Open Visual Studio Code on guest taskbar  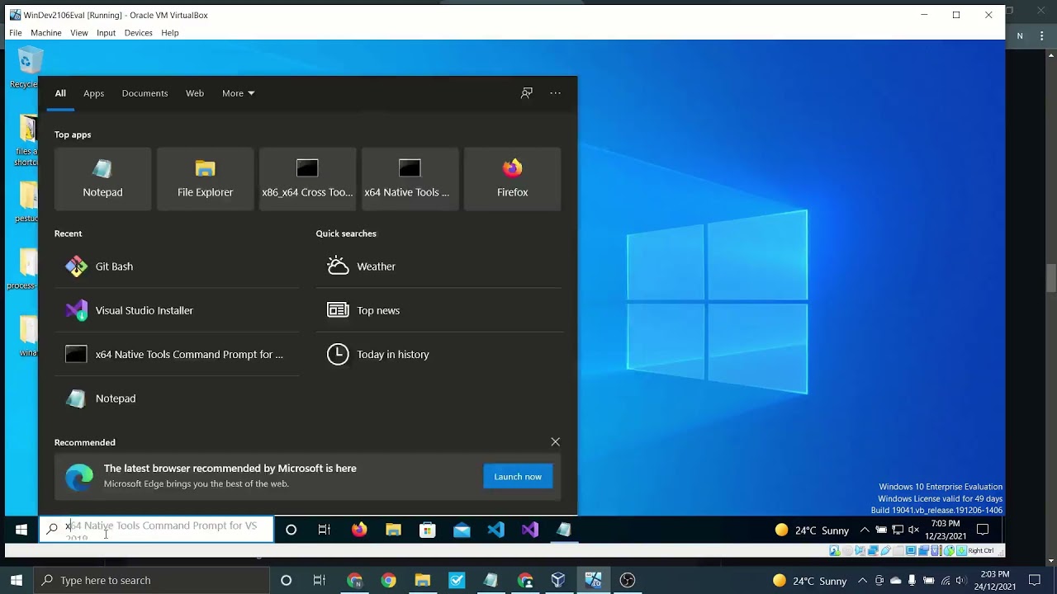click(x=495, y=530)
